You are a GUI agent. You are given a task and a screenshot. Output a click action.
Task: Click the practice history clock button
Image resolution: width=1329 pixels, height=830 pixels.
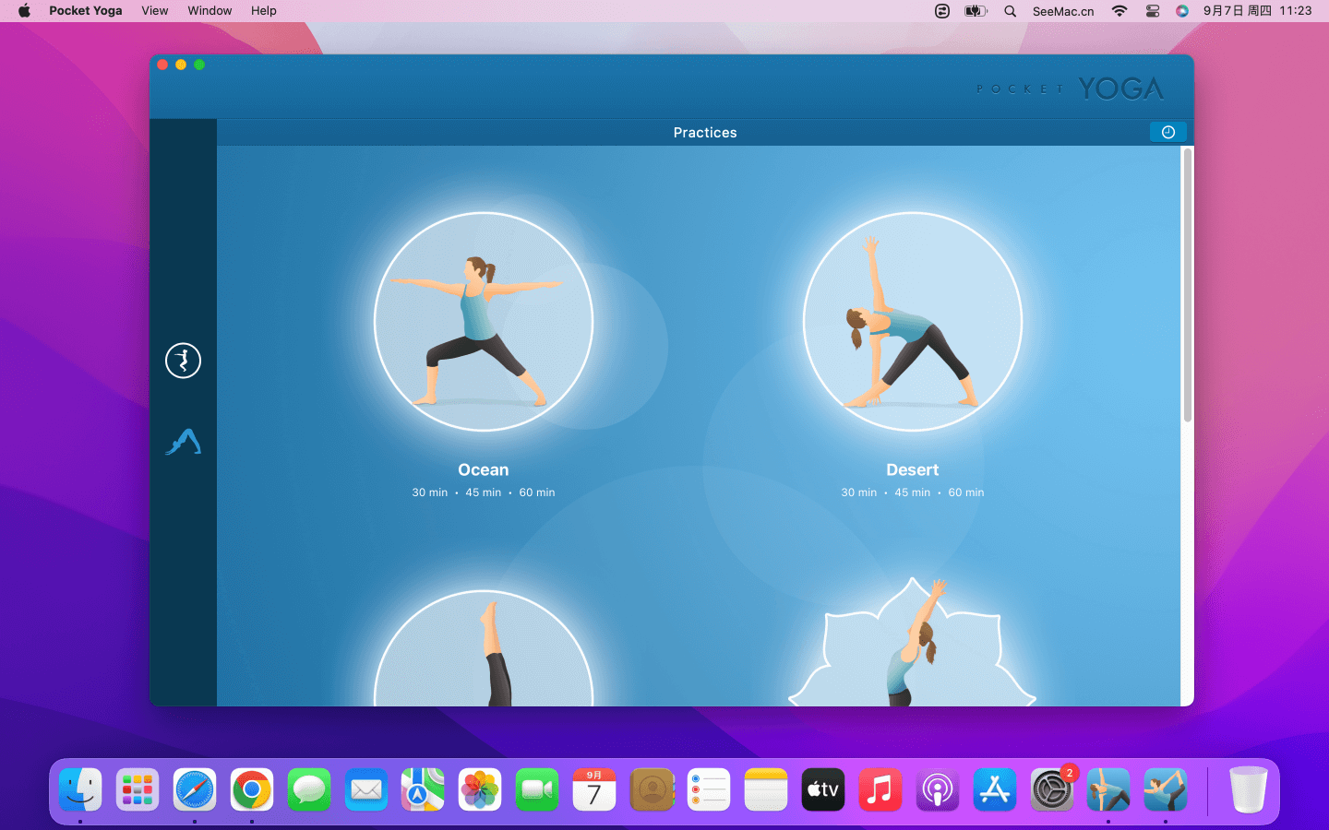1167,133
